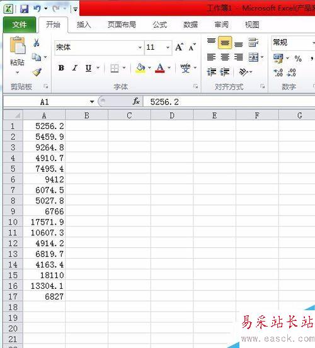Select column A header
315x348 pixels.
coord(44,115)
